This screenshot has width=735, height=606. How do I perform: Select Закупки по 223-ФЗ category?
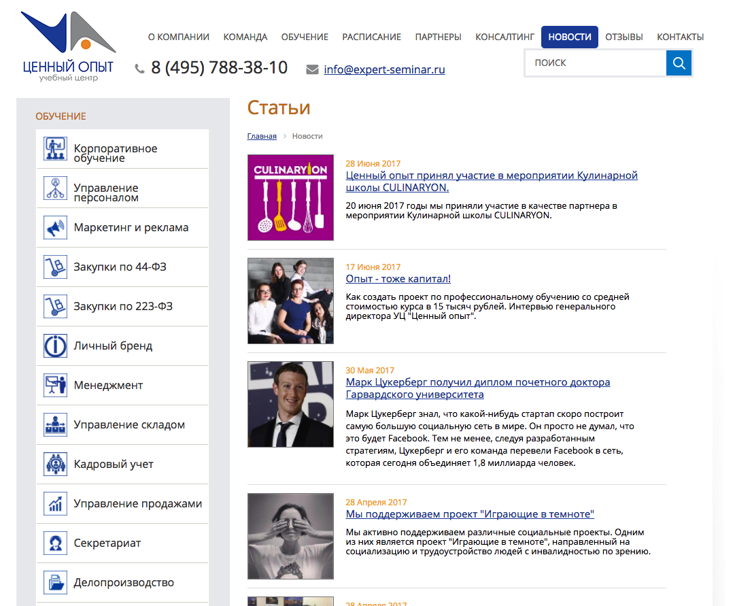[122, 306]
